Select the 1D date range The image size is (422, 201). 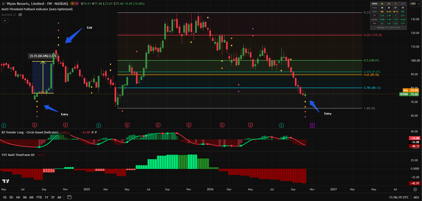tap(5, 197)
